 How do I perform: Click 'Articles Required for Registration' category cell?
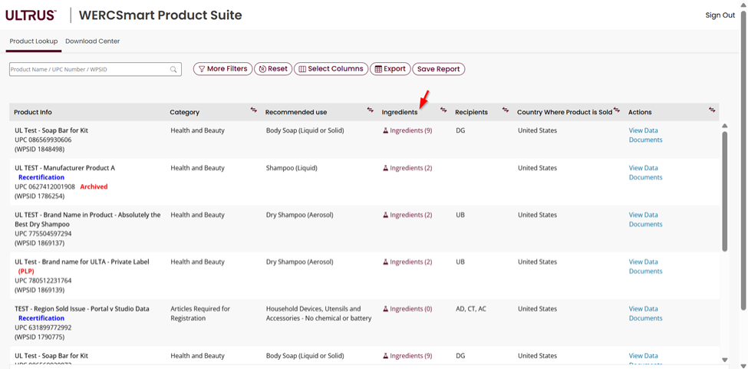click(200, 314)
